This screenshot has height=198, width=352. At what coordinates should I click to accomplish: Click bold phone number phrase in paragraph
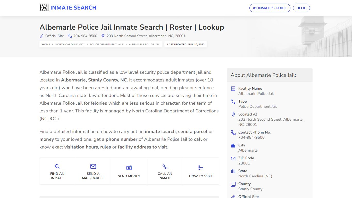pyautogui.click(x=121, y=139)
